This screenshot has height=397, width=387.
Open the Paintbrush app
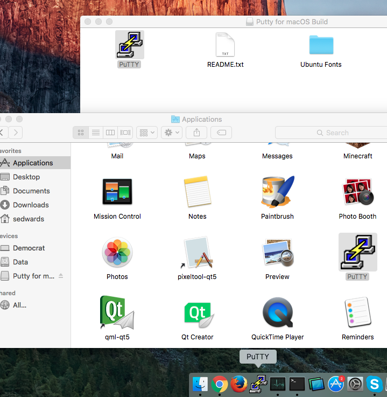[278, 192]
